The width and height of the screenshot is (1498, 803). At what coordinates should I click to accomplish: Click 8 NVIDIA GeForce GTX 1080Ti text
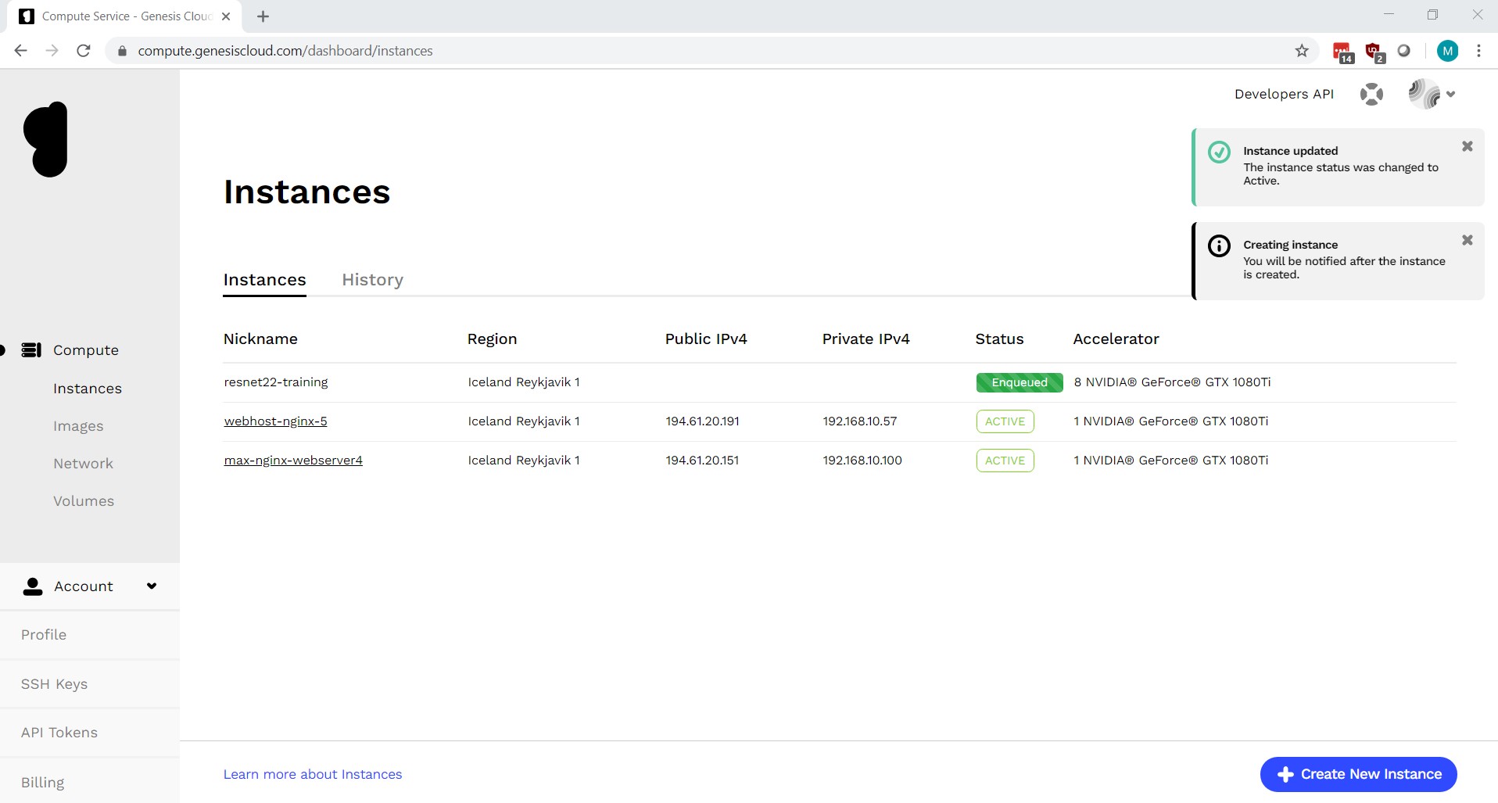pyautogui.click(x=1172, y=382)
